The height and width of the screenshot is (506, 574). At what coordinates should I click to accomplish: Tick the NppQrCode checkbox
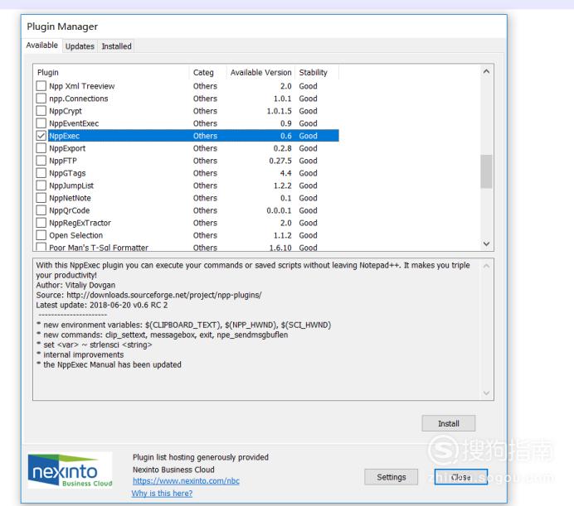(41, 210)
